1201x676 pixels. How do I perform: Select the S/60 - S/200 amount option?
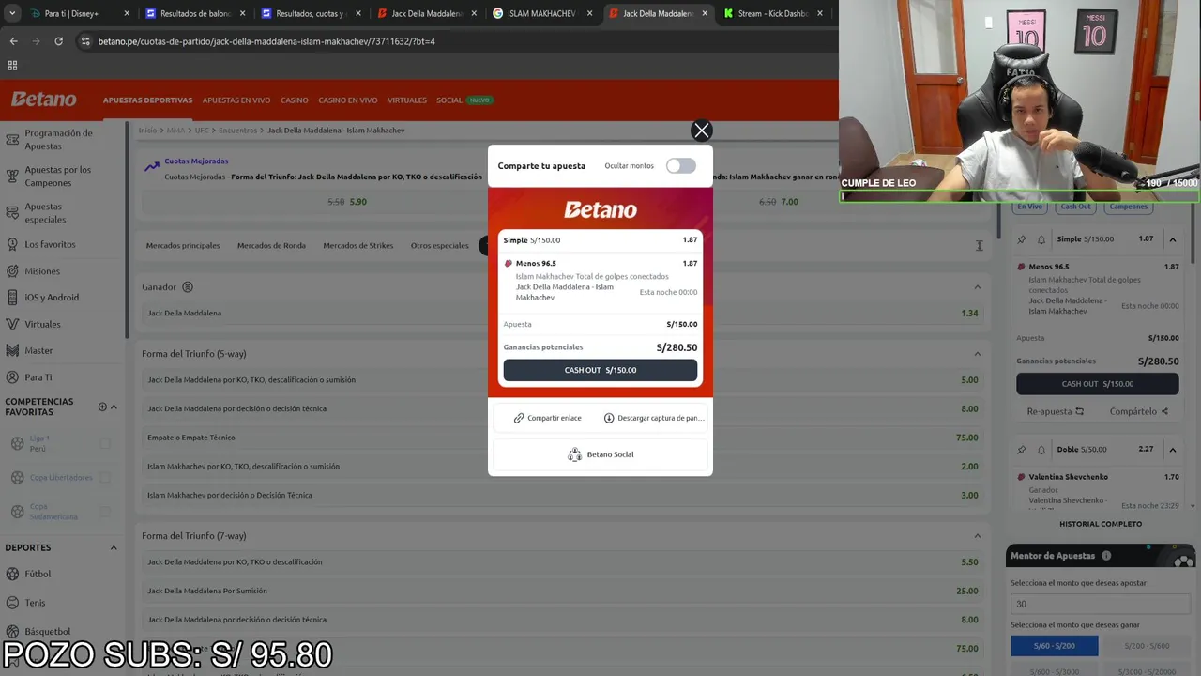click(1055, 646)
